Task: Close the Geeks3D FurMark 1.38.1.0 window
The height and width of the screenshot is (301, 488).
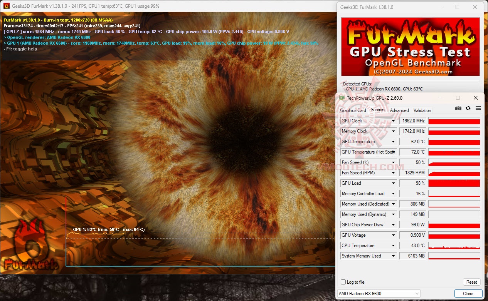Action: [x=475, y=7]
